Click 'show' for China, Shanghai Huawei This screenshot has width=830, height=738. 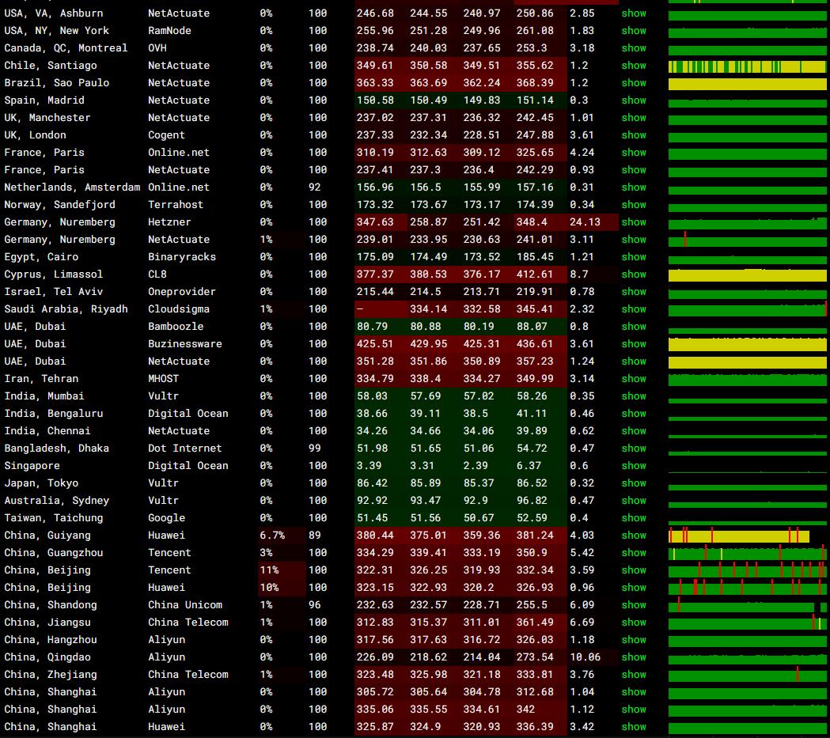634,727
